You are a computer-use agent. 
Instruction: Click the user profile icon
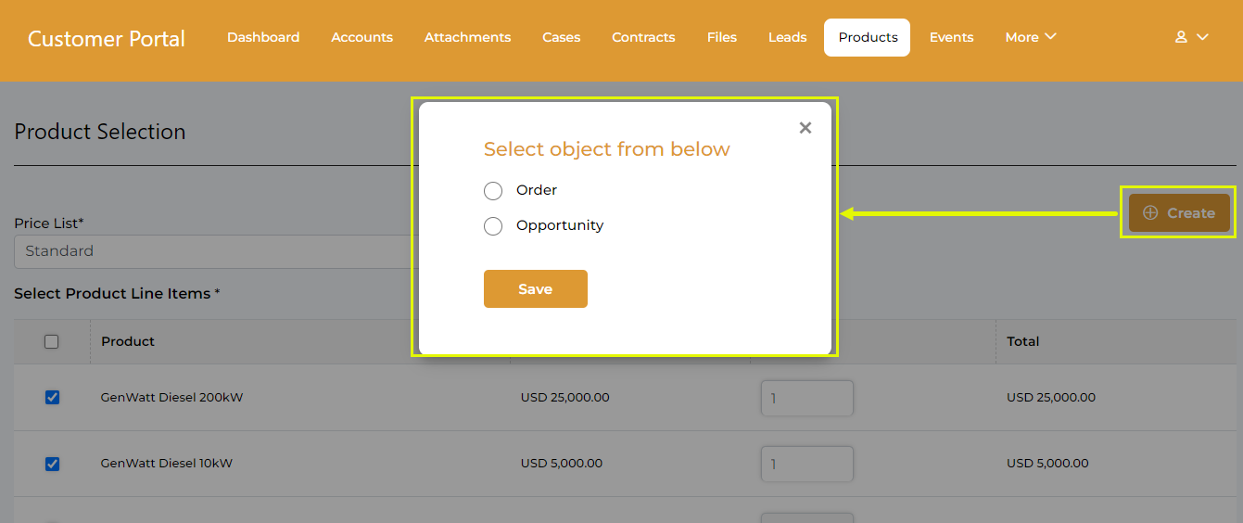click(1181, 37)
